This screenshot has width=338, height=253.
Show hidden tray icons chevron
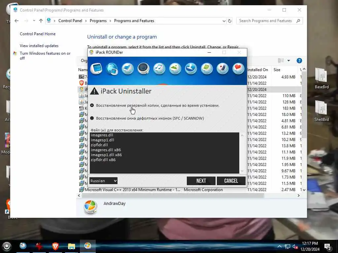coord(279,246)
